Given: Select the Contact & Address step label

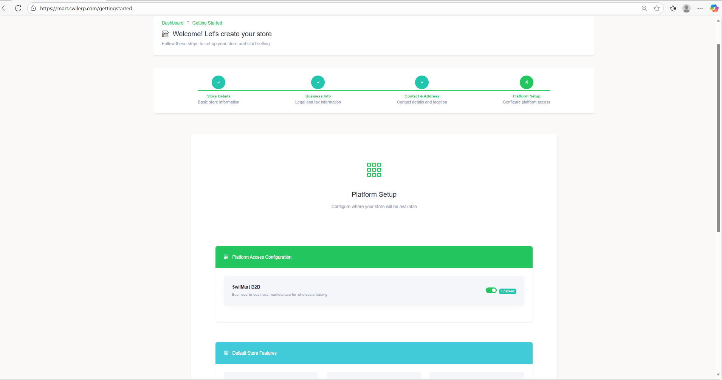Looking at the screenshot, I should click(422, 96).
